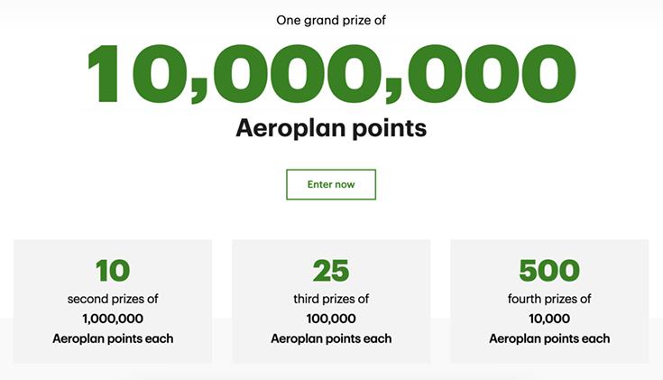Click the 'One grand prize of' text
The width and height of the screenshot is (663, 380).
[331, 19]
